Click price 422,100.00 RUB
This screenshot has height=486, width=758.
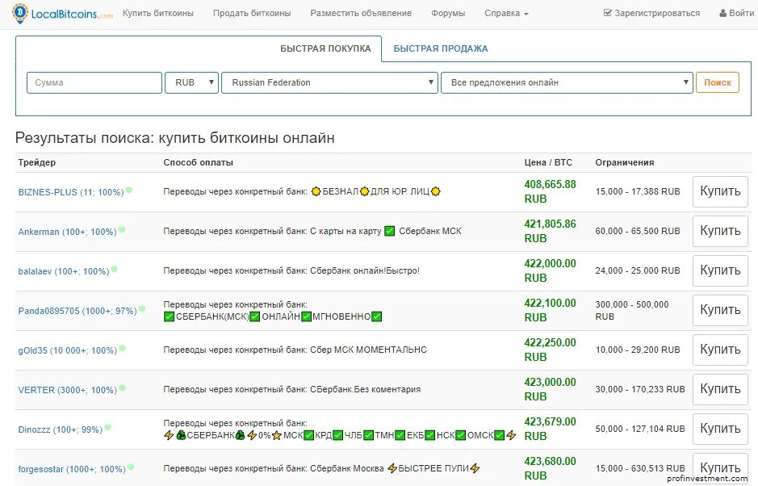550,311
